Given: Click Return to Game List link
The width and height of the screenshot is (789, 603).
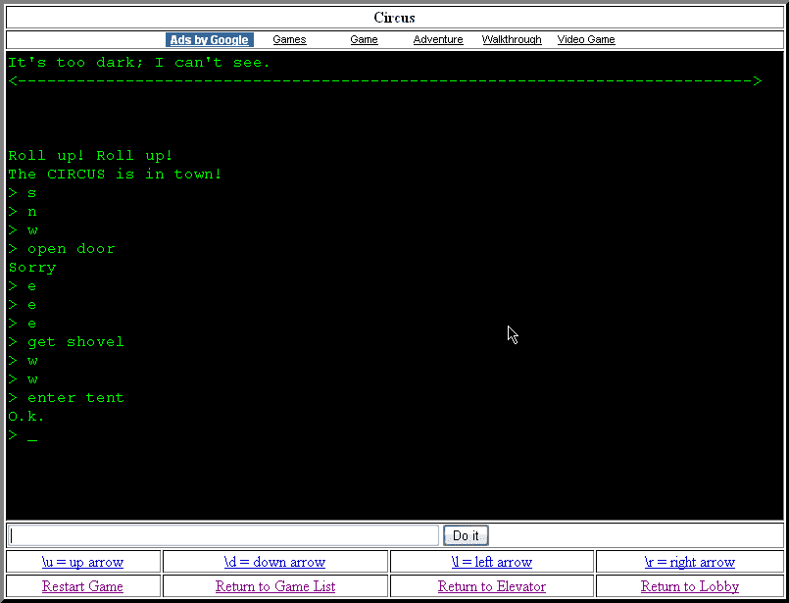Looking at the screenshot, I should [x=275, y=586].
